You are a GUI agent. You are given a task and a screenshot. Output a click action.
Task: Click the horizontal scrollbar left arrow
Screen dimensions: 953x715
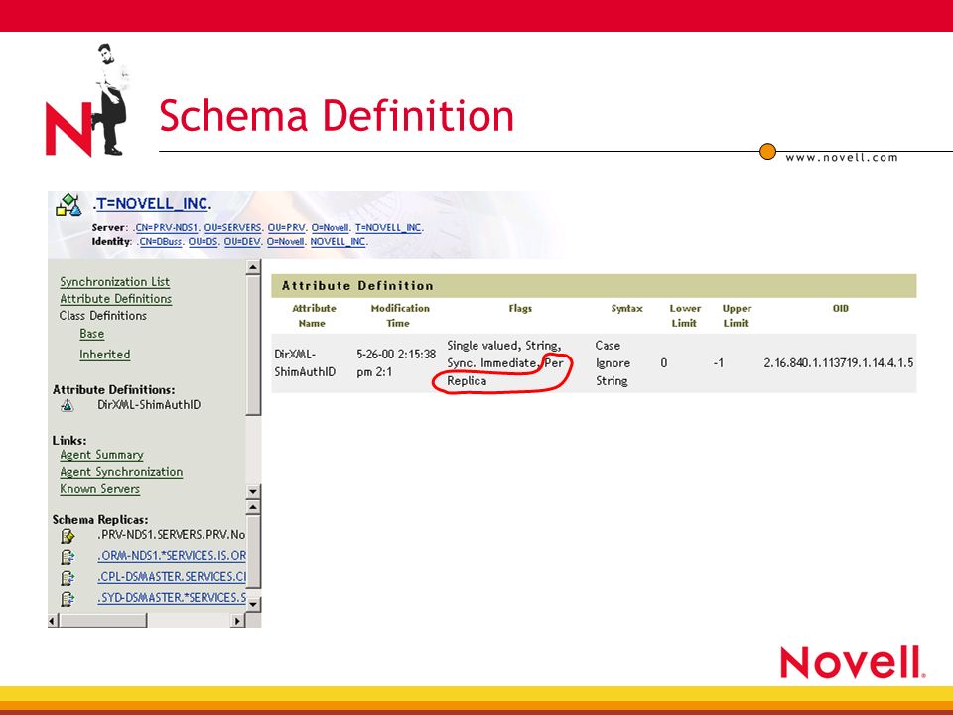coord(54,620)
